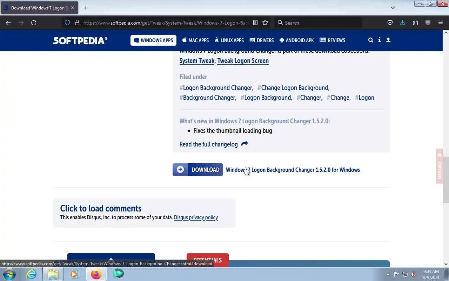Open the Extensions puzzle icon
The width and height of the screenshot is (449, 281).
[x=415, y=22]
